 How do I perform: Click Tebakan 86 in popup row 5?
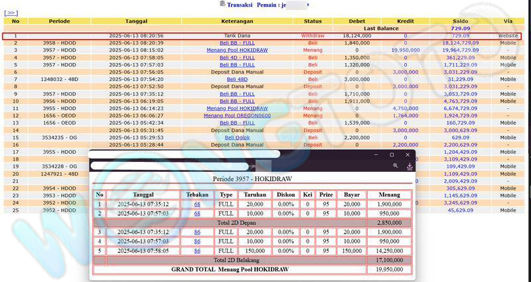tap(197, 251)
